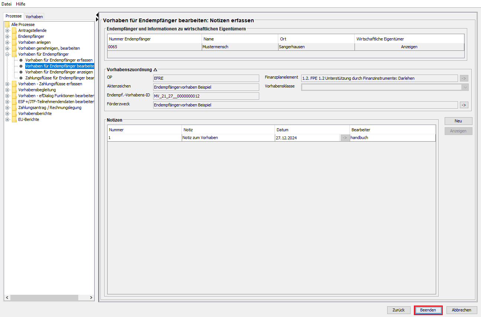Switch to the Prozesse tab
The height and width of the screenshot is (317, 481).
tap(14, 16)
